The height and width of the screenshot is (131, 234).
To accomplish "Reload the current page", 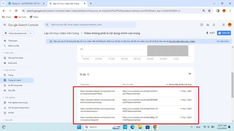I will [16, 11].
